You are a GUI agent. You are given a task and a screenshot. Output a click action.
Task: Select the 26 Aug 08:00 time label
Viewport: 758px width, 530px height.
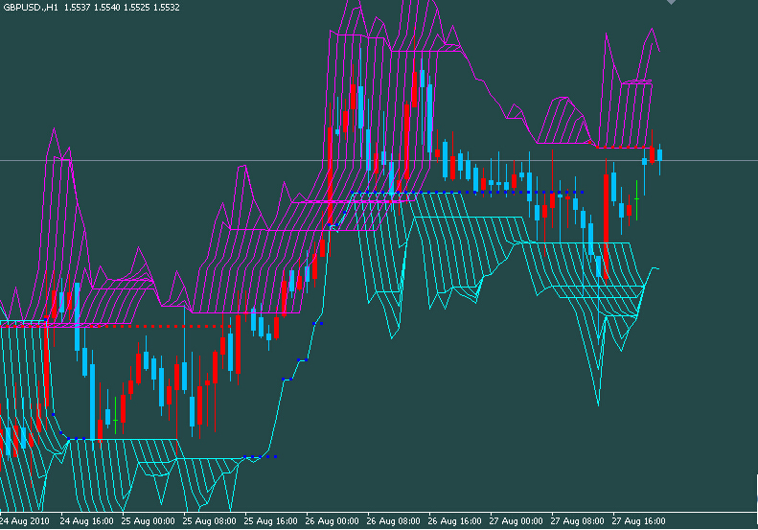(x=393, y=520)
